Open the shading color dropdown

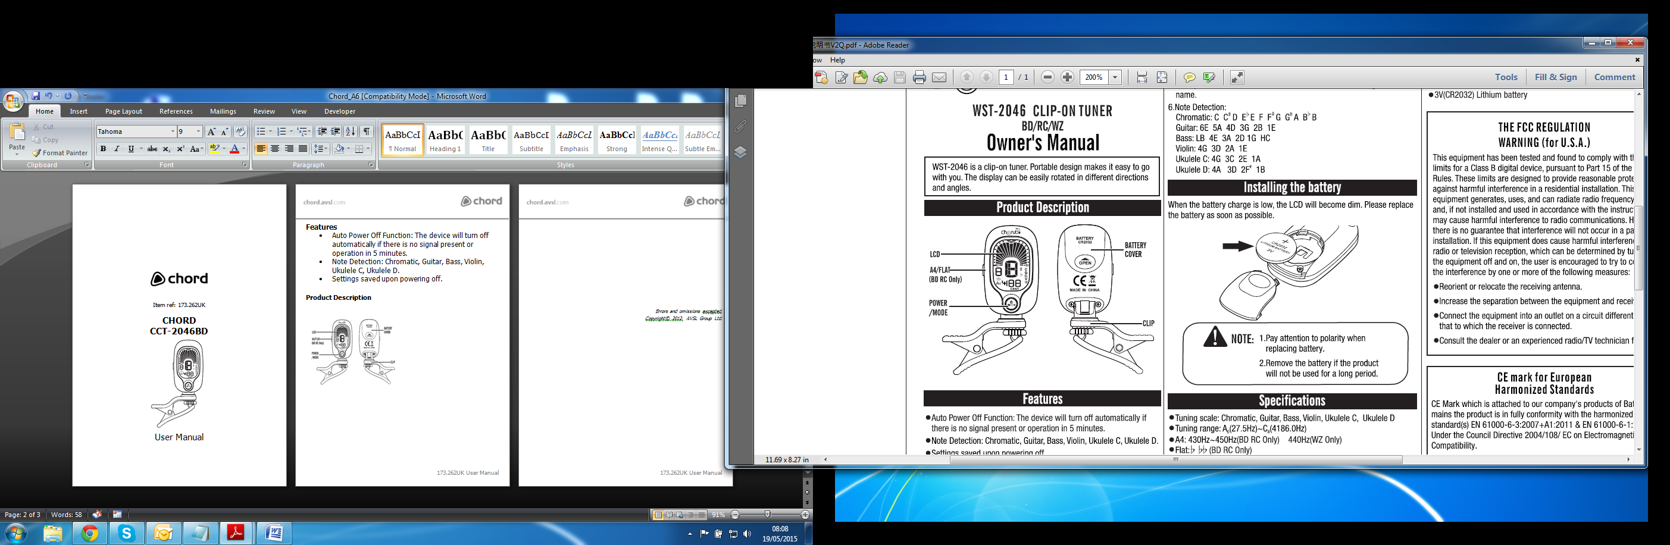[x=349, y=149]
